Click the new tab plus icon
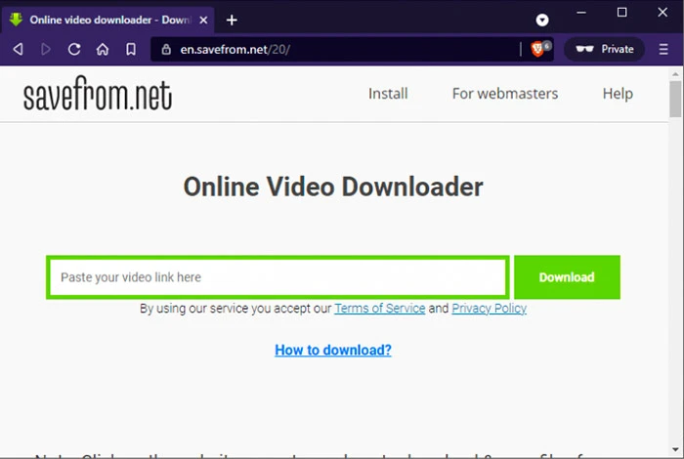 (x=232, y=20)
